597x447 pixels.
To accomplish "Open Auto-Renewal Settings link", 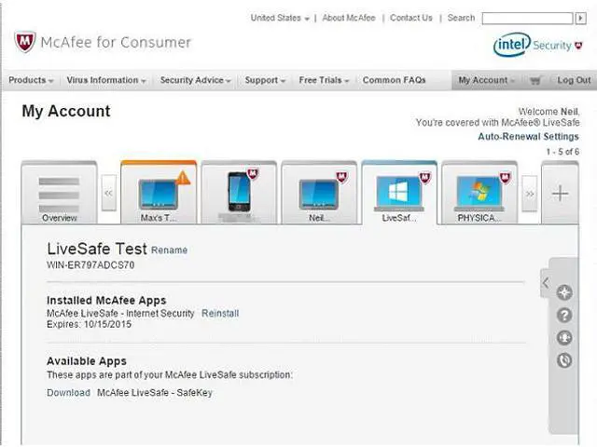I will (529, 137).
